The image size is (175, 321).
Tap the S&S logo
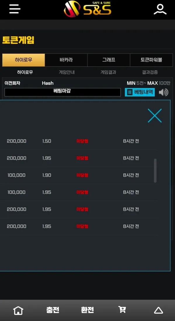(87, 9)
